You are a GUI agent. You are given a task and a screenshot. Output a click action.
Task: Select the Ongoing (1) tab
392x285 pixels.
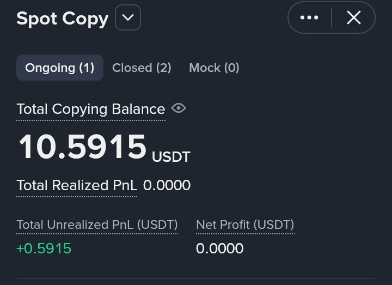click(x=60, y=68)
